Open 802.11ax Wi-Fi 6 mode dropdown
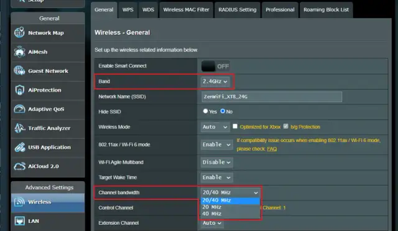 coord(216,144)
